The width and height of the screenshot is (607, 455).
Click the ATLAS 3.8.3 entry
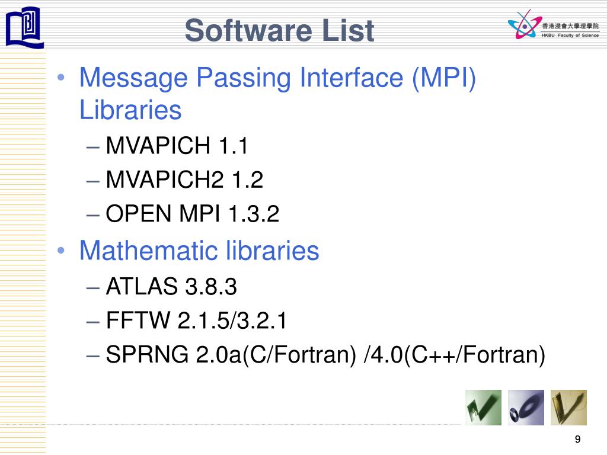pos(171,287)
